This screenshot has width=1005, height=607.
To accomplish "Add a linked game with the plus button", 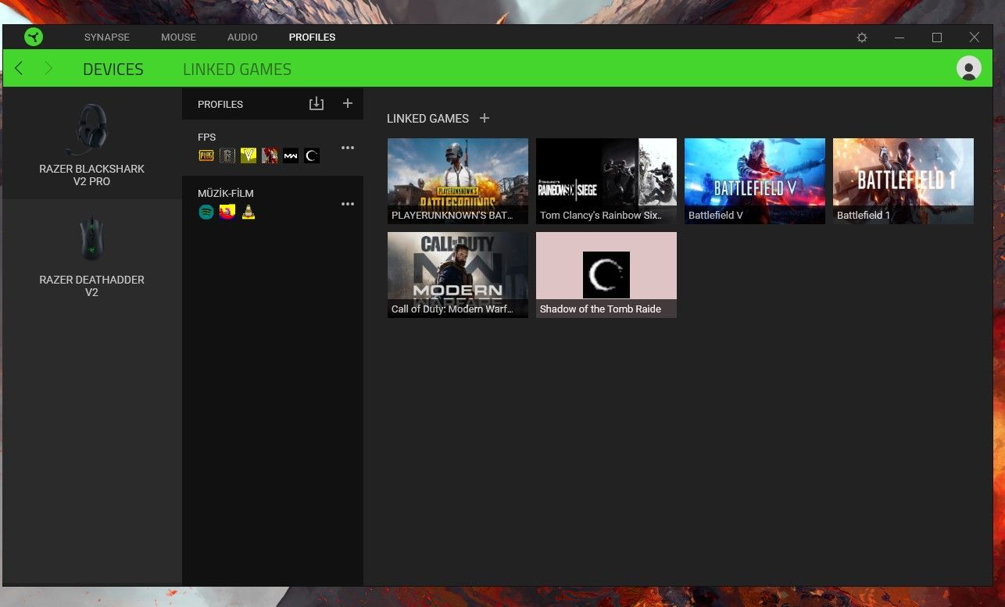I will point(485,118).
